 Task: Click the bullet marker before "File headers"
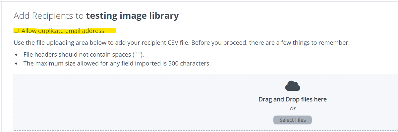16,55
